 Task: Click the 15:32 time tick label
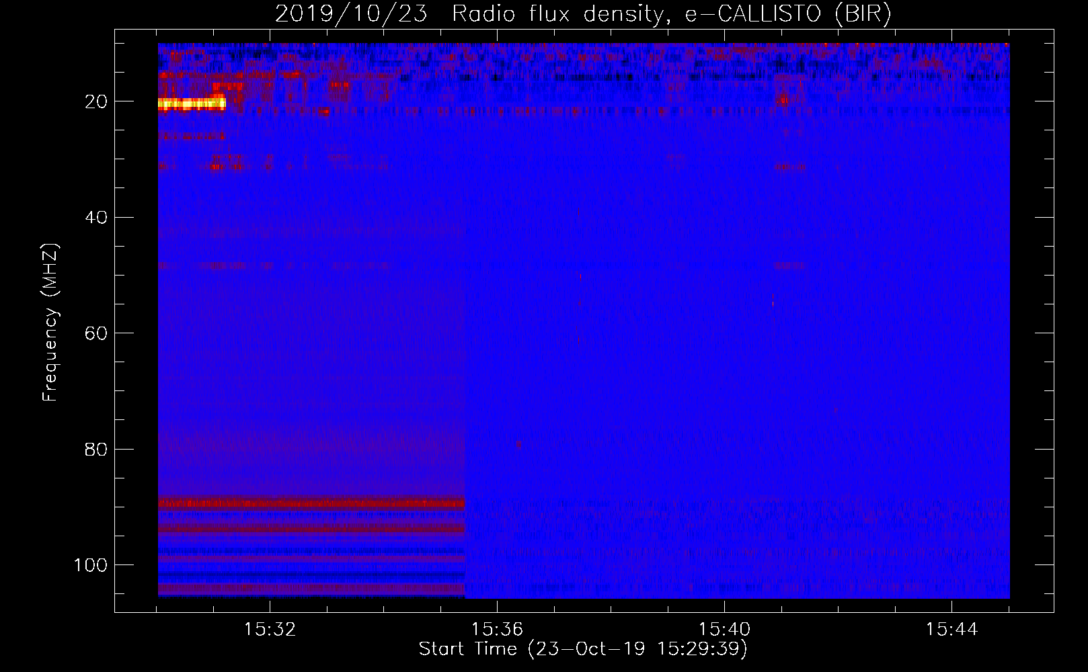coord(270,630)
